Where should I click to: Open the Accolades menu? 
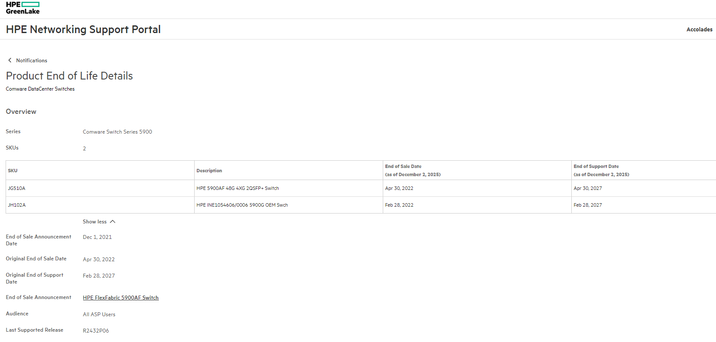coord(699,30)
